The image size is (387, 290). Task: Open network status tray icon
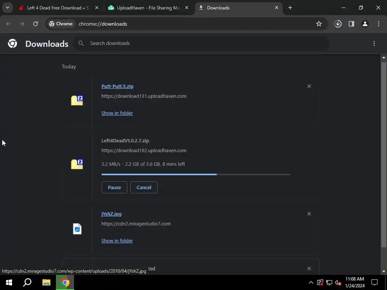point(329,282)
